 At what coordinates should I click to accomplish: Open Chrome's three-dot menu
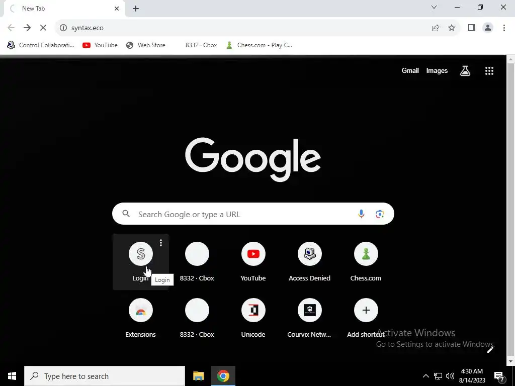(x=504, y=28)
